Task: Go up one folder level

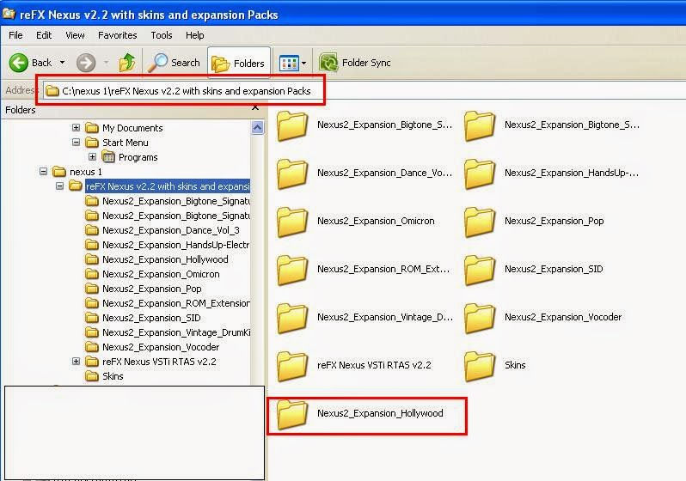Action: tap(127, 63)
